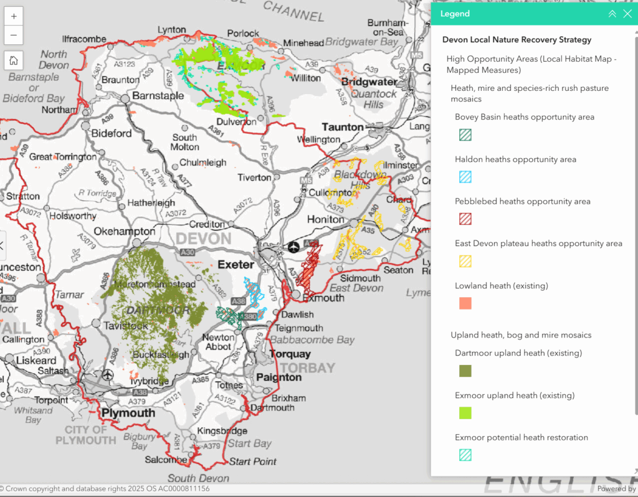Reset map to home extent
Screen dimensions: 638x497
point(14,60)
